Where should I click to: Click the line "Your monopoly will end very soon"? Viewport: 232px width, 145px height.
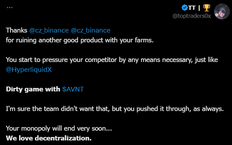59,128
